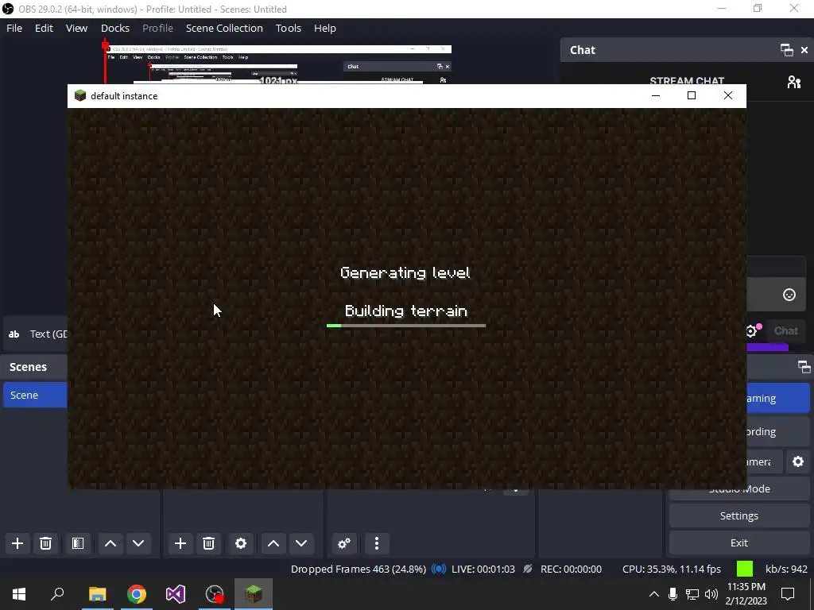Click the Building terrain progress bar
The width and height of the screenshot is (814, 610).
pos(406,326)
